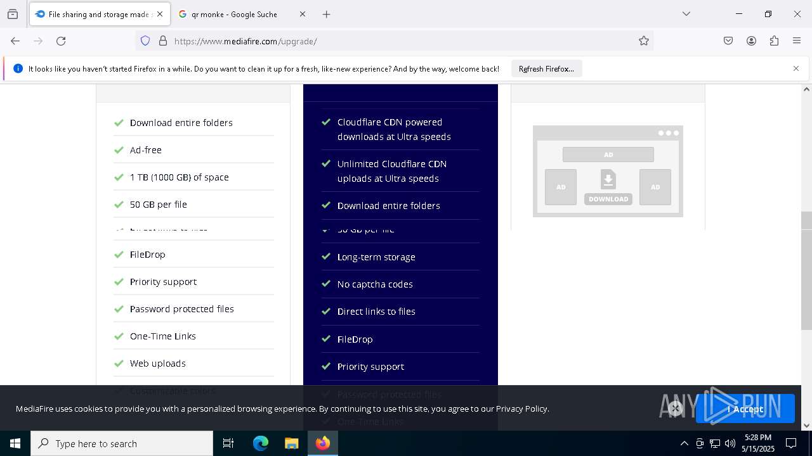Bookmark this page with star icon
812x456 pixels.
[x=644, y=41]
